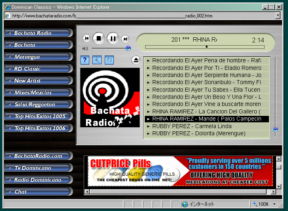Seek in the song progress bar
Viewport: 288px width, 211px height.
[205, 47]
